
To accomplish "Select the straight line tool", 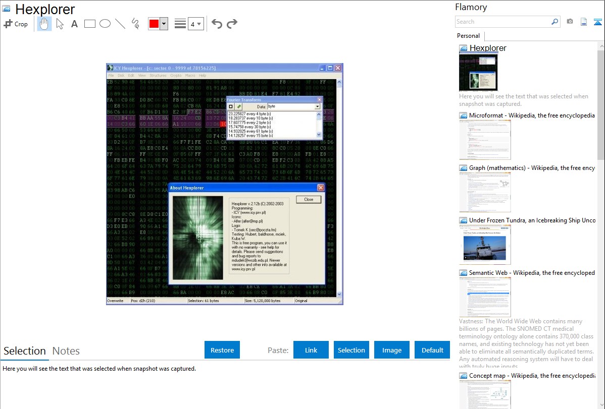I will 120,24.
